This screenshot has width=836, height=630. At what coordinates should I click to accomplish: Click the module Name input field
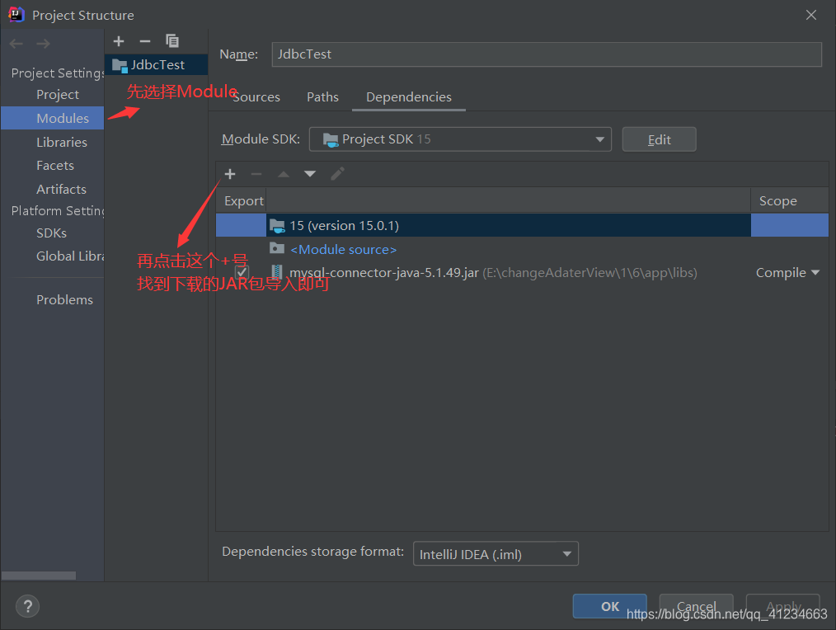547,54
